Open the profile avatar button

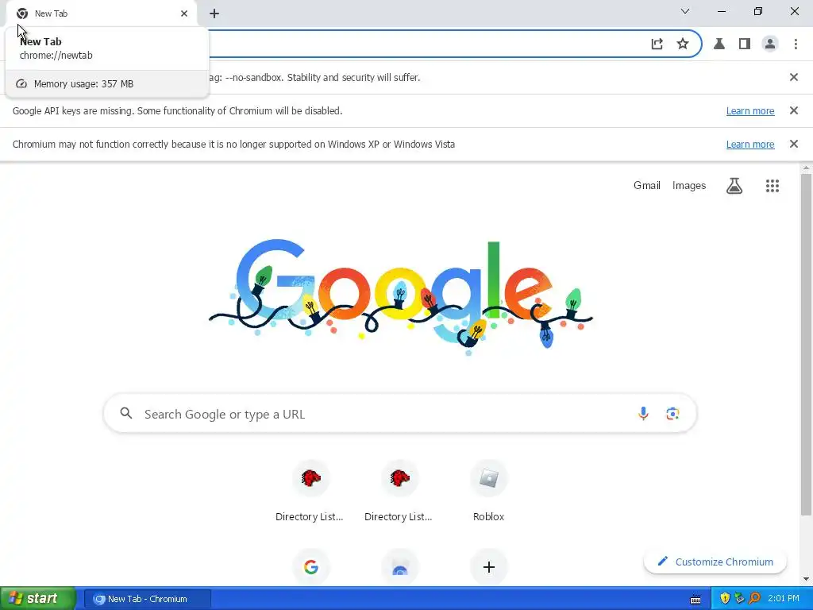tap(770, 44)
